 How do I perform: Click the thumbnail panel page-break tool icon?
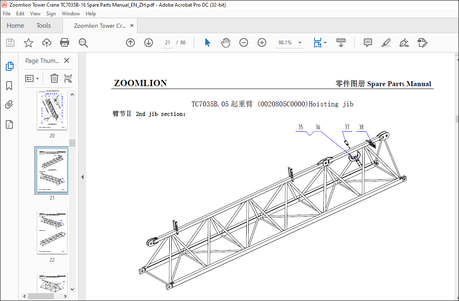point(68,78)
